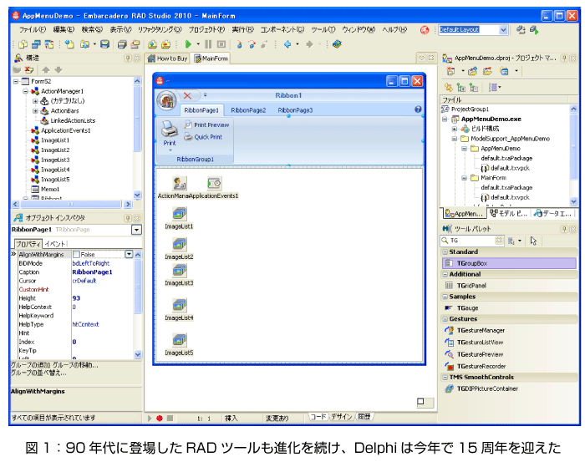This screenshot has width=585, height=462.
Task: Select default.txaPackage under AppMenuDemo folder
Action: (506, 158)
